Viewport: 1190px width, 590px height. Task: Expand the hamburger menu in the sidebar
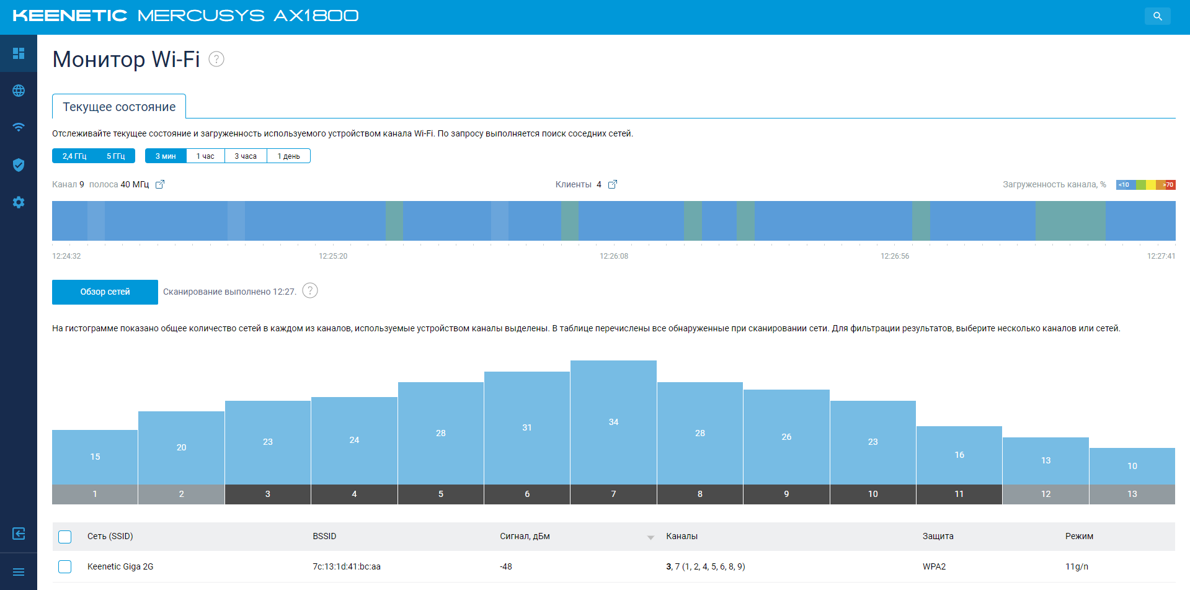19,572
